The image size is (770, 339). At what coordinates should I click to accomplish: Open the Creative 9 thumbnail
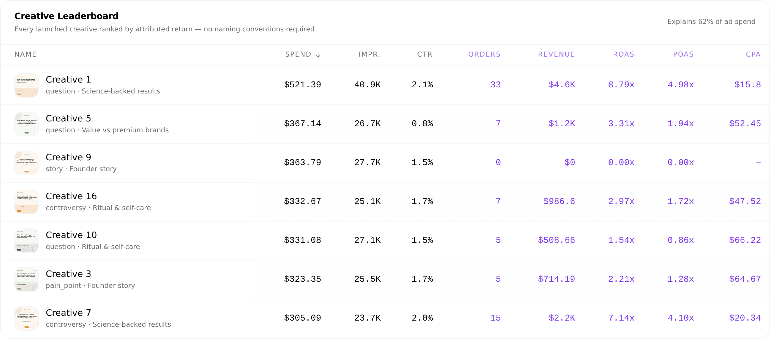[27, 163]
